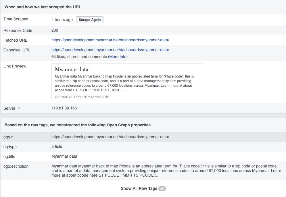Click the 'Fetched URL' row label

coord(15,40)
